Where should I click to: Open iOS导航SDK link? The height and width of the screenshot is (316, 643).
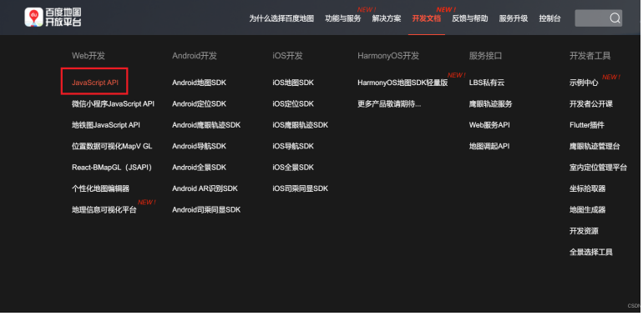coord(293,146)
